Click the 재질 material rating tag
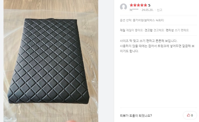This screenshot has height=122, width=199. 122,30
